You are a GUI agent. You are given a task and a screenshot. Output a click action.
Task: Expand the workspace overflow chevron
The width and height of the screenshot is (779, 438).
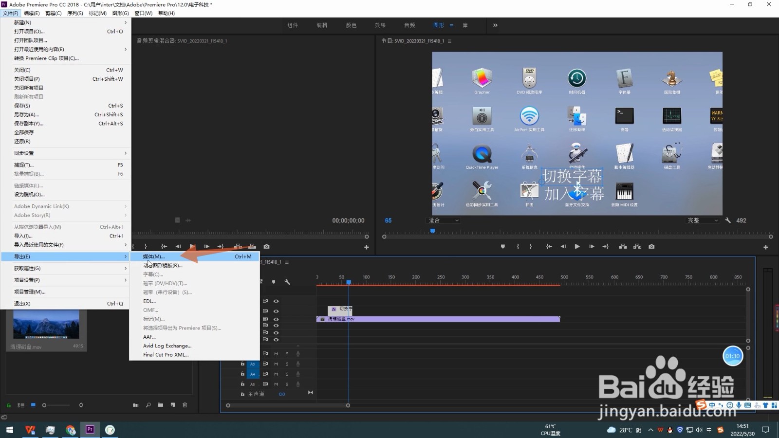[495, 25]
